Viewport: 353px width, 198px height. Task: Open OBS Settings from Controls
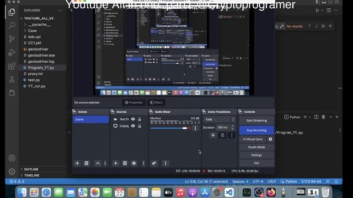coord(256,155)
